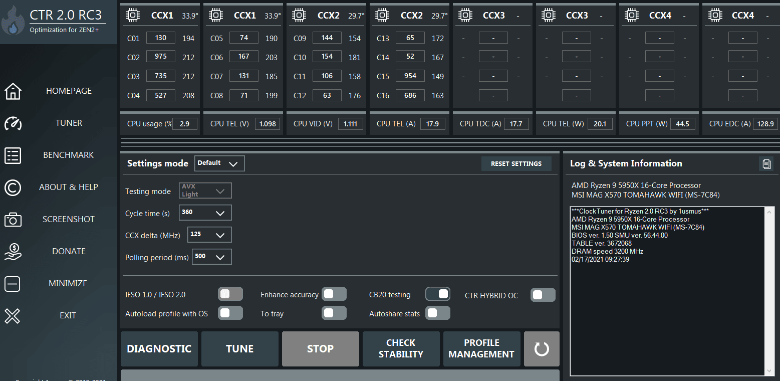Open the Testing mode dropdown
This screenshot has width=780, height=381.
205,190
